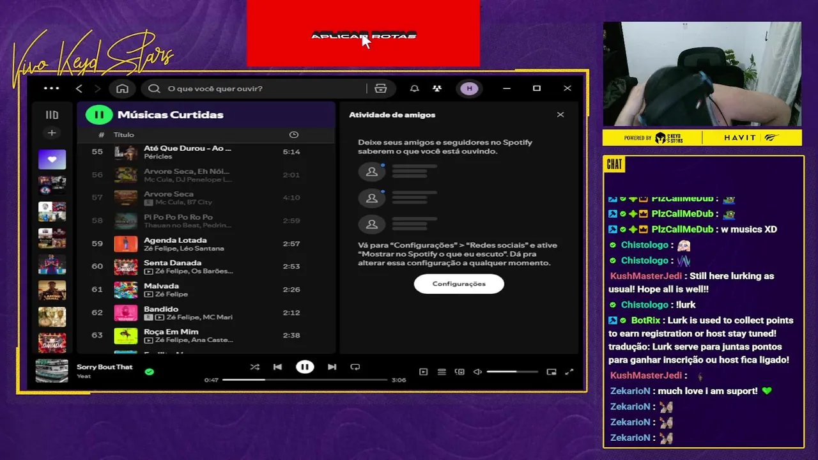Image resolution: width=818 pixels, height=460 pixels.
Task: Seek within the song progress bar
Action: tap(305, 379)
